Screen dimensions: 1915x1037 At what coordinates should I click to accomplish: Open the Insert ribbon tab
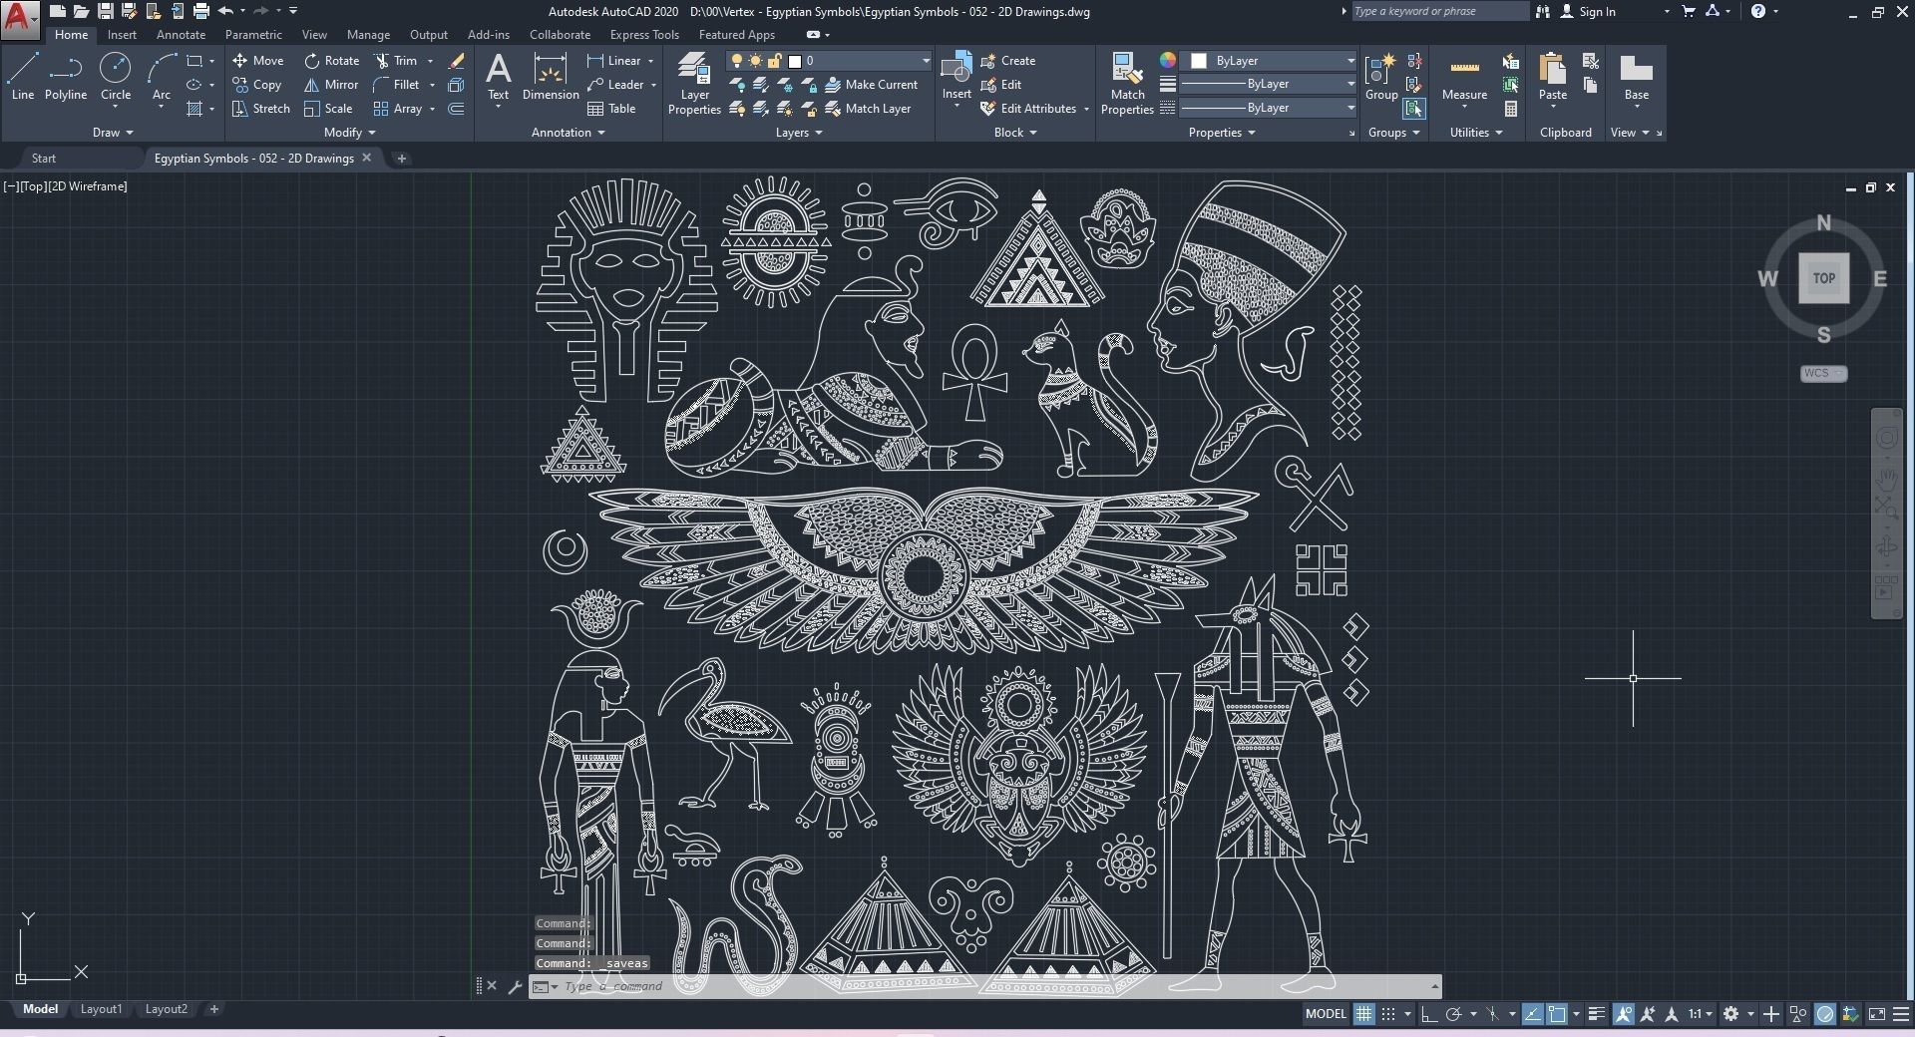[x=122, y=35]
